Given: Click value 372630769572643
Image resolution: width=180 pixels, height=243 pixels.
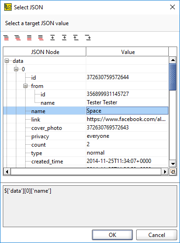Looking at the screenshot, I should 108,128.
